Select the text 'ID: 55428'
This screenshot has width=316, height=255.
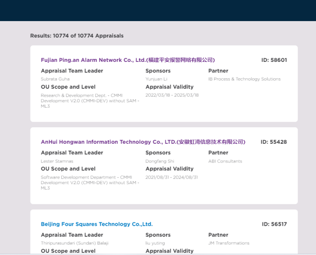pyautogui.click(x=274, y=142)
